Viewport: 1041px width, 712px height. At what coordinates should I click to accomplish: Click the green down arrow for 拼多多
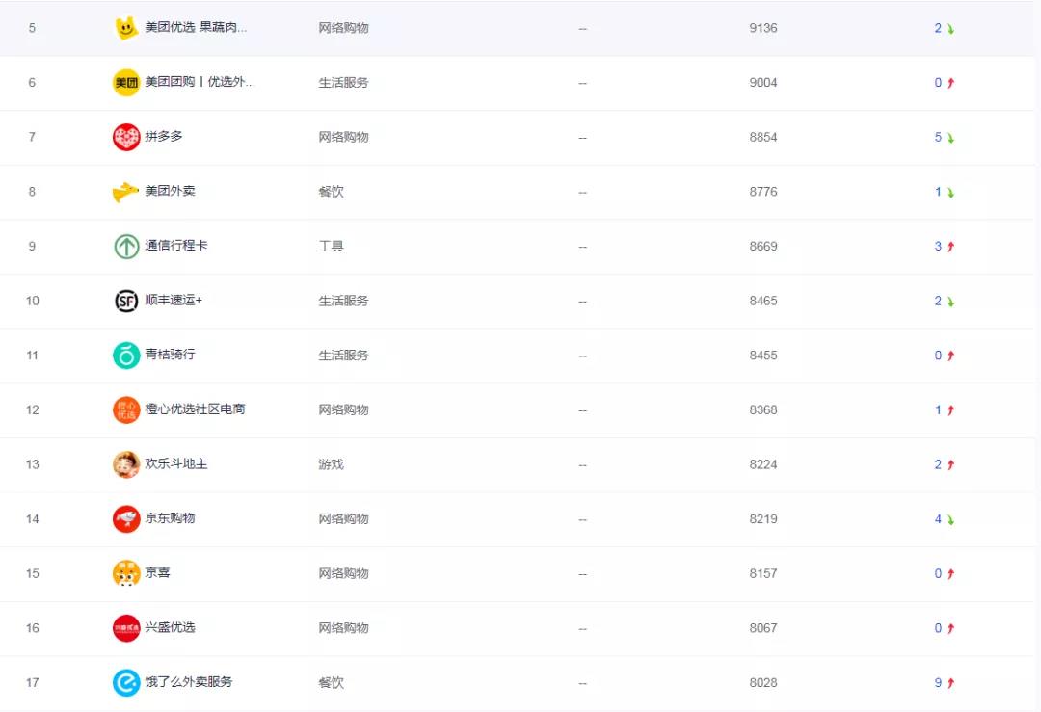(950, 138)
